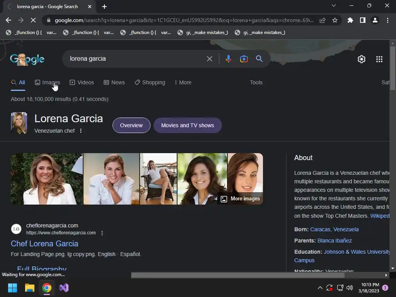Open a new browser tab
The width and height of the screenshot is (396, 297).
click(x=104, y=7)
